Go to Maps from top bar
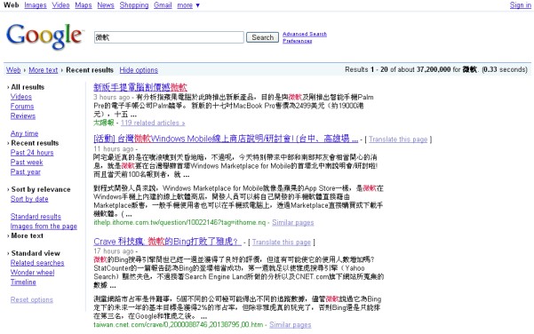 [x=84, y=5]
